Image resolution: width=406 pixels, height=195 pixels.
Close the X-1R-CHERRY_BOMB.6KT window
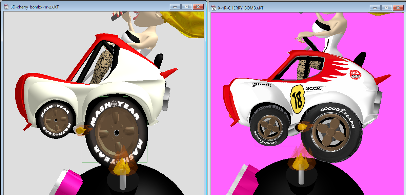point(398,7)
